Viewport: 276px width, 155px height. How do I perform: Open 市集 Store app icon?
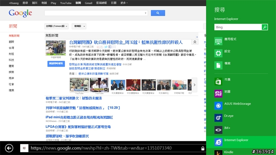[x=218, y=81]
